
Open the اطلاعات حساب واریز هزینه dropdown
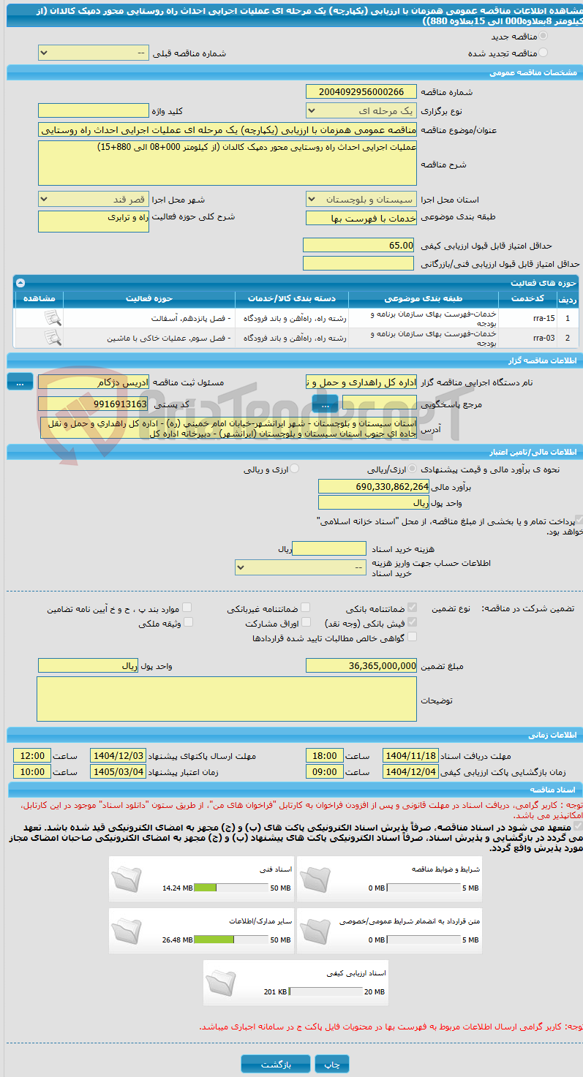coord(301,567)
